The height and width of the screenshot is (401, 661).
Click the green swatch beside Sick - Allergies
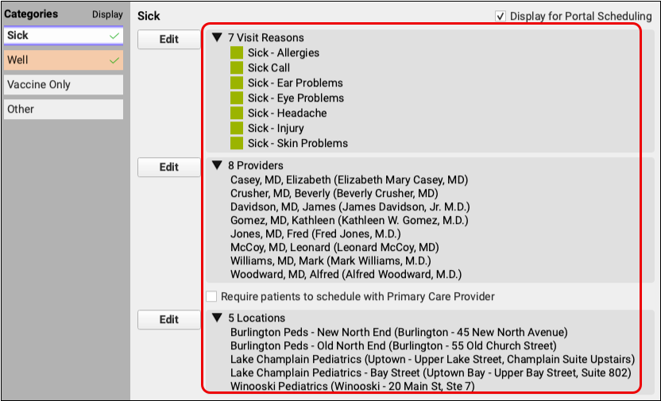coord(237,53)
